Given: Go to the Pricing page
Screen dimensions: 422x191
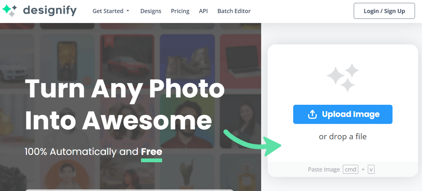Looking at the screenshot, I should [x=180, y=11].
